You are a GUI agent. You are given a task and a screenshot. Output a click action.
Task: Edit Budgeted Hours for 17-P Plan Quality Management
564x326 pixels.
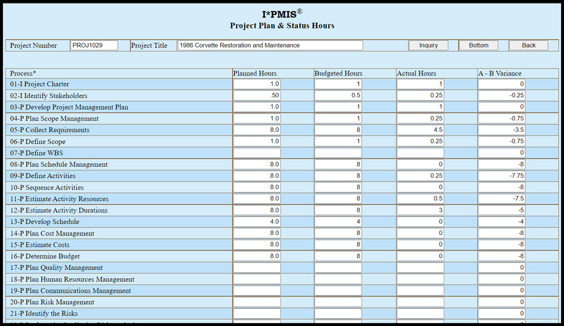pos(338,268)
